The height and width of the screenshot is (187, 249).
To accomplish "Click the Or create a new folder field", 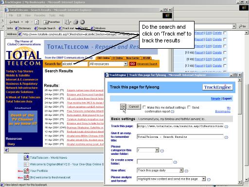I will click(x=155, y=162).
